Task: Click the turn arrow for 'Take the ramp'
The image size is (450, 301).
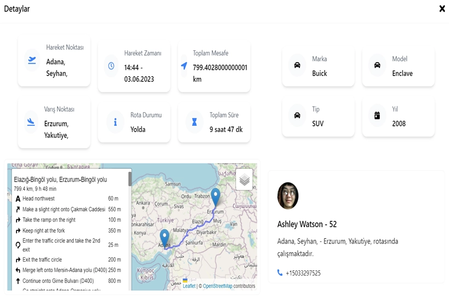Action: pyautogui.click(x=18, y=220)
